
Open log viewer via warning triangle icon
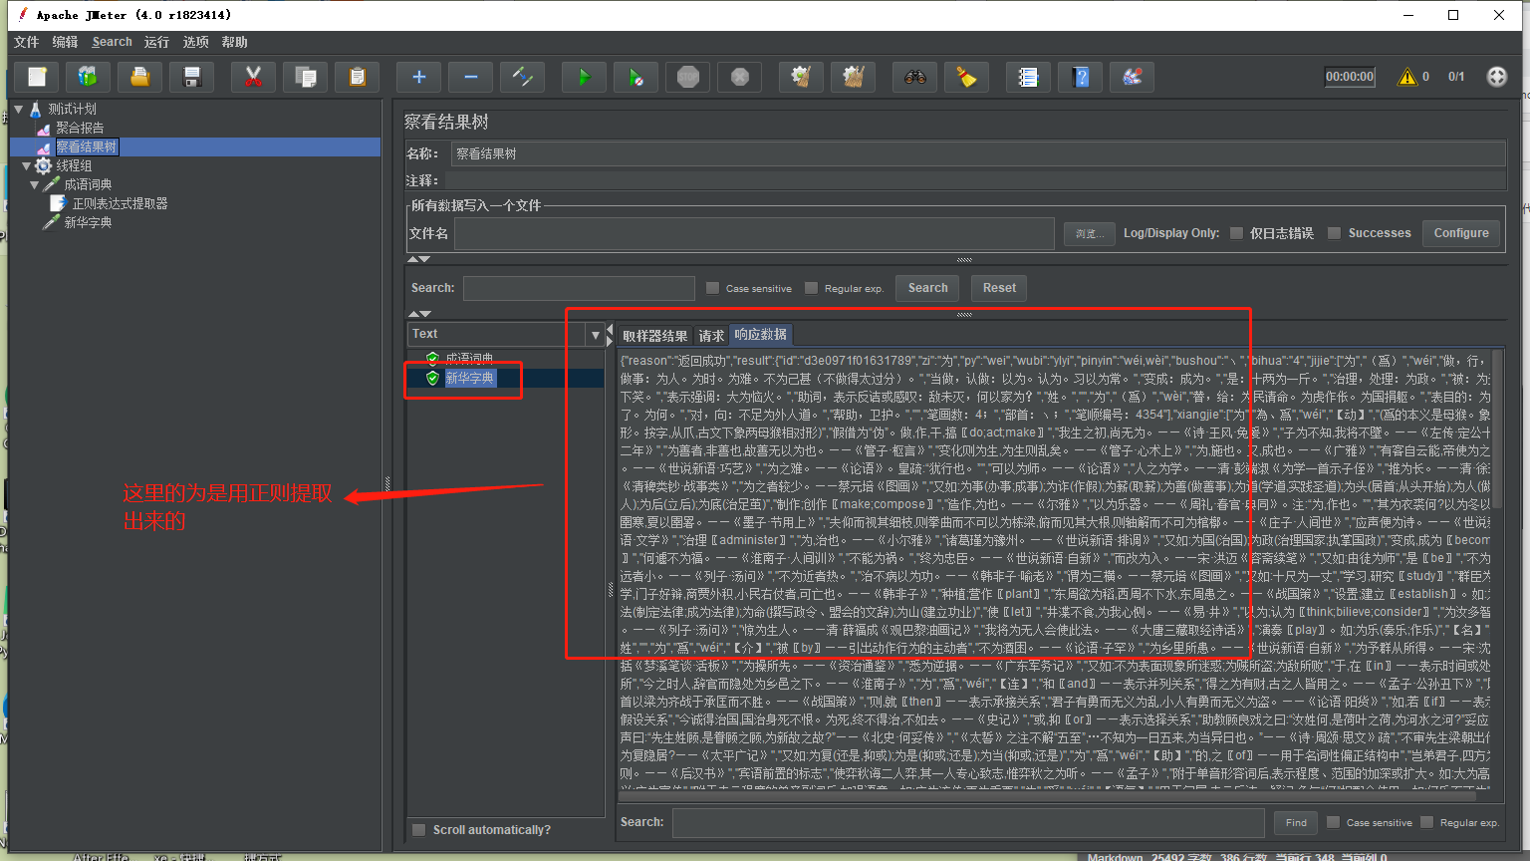[x=1407, y=77]
